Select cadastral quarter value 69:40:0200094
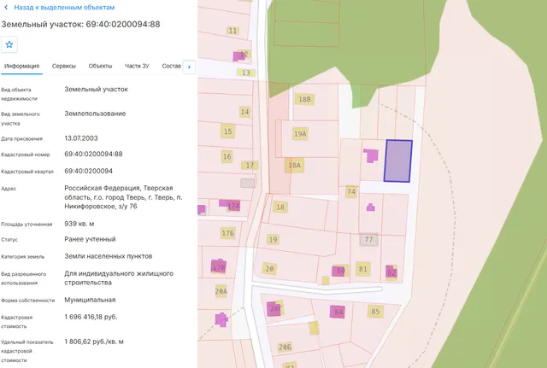 (x=89, y=171)
